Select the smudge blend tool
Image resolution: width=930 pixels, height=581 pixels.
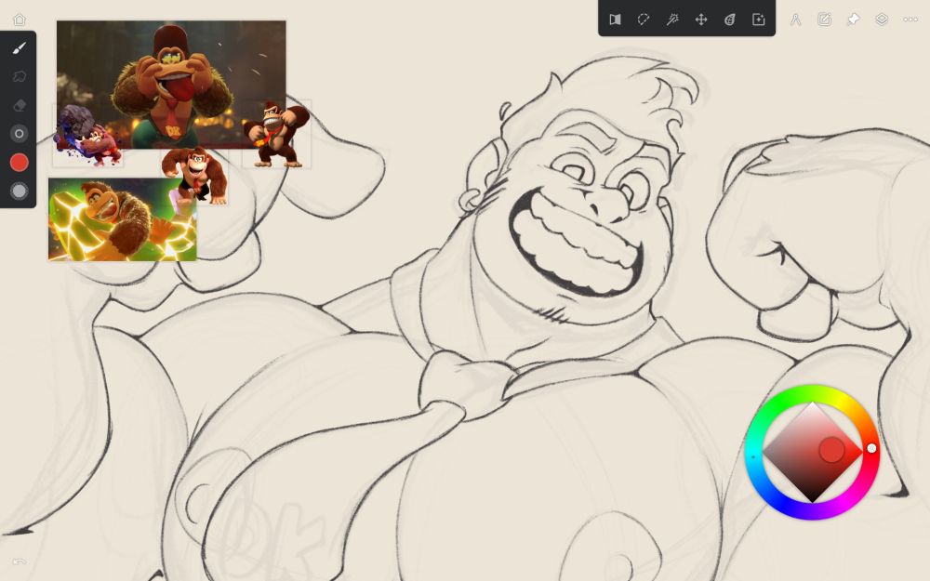tap(19, 76)
